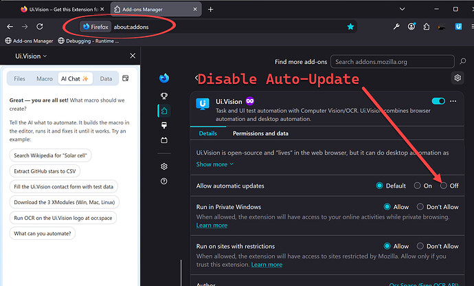Open Firefox settings gear in add-ons sidebar
474x286 pixels.
click(x=164, y=166)
